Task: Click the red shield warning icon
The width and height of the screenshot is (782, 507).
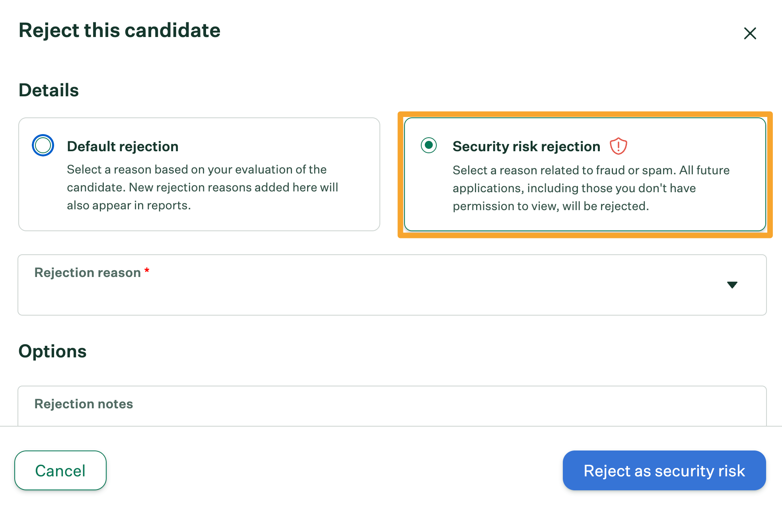Action: (x=618, y=146)
